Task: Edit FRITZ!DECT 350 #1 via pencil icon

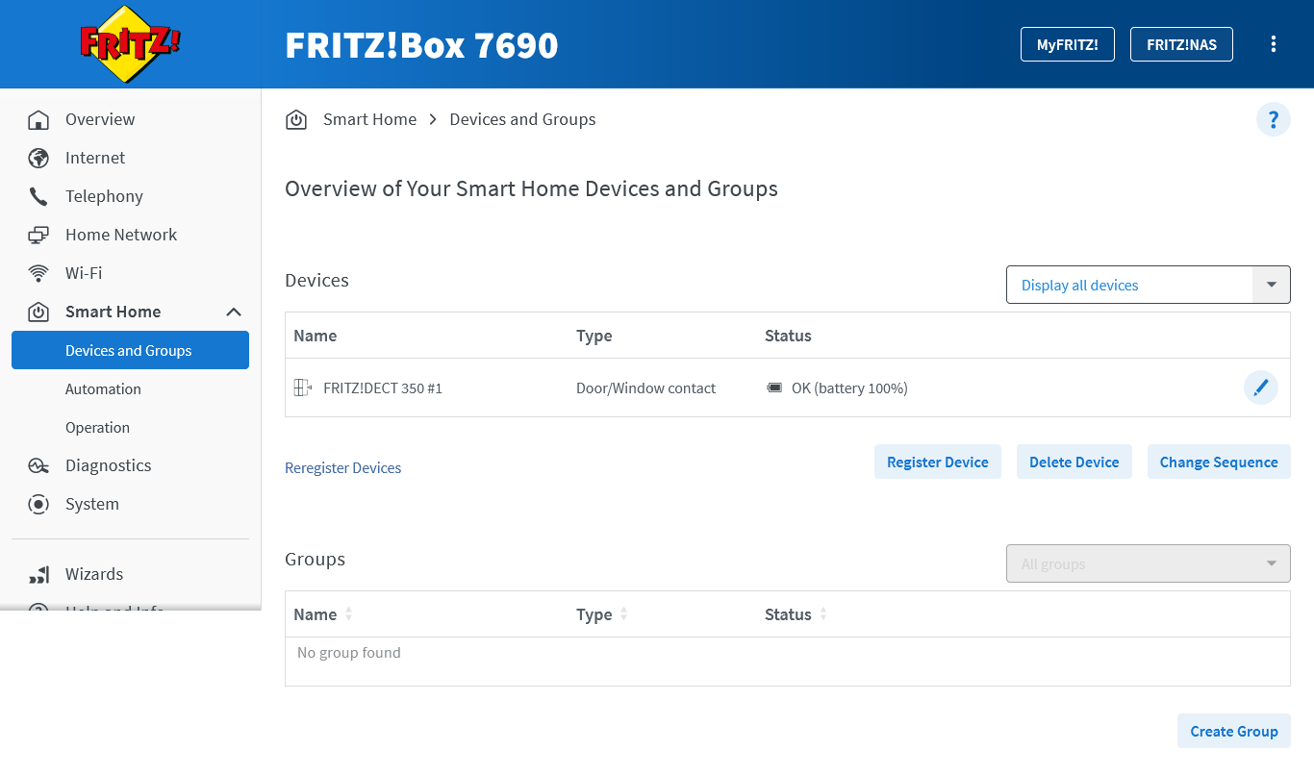Action: point(1261,387)
